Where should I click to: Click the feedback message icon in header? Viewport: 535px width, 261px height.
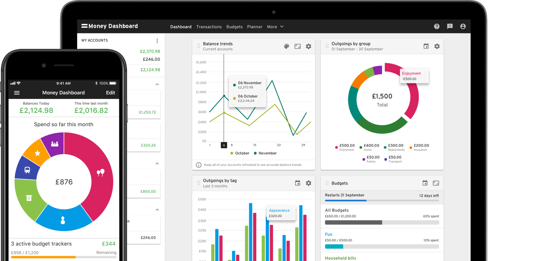click(x=450, y=26)
